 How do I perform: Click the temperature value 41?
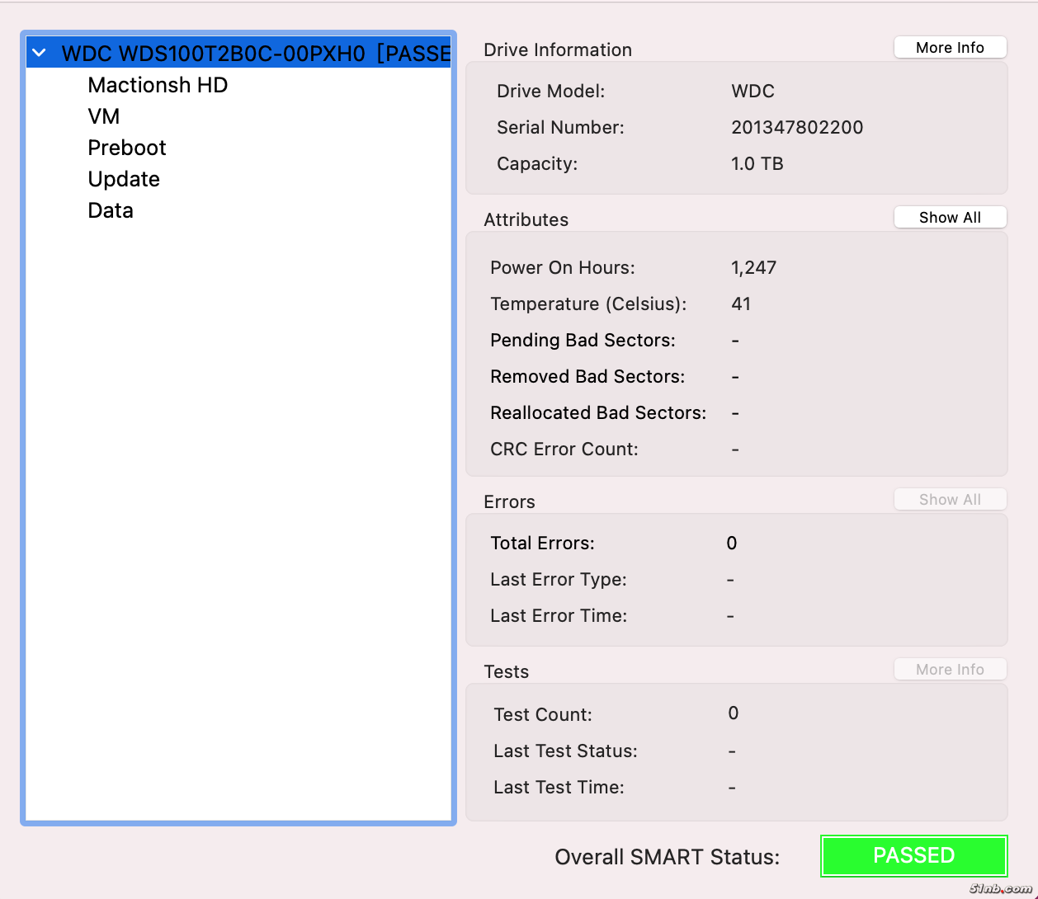(x=741, y=304)
